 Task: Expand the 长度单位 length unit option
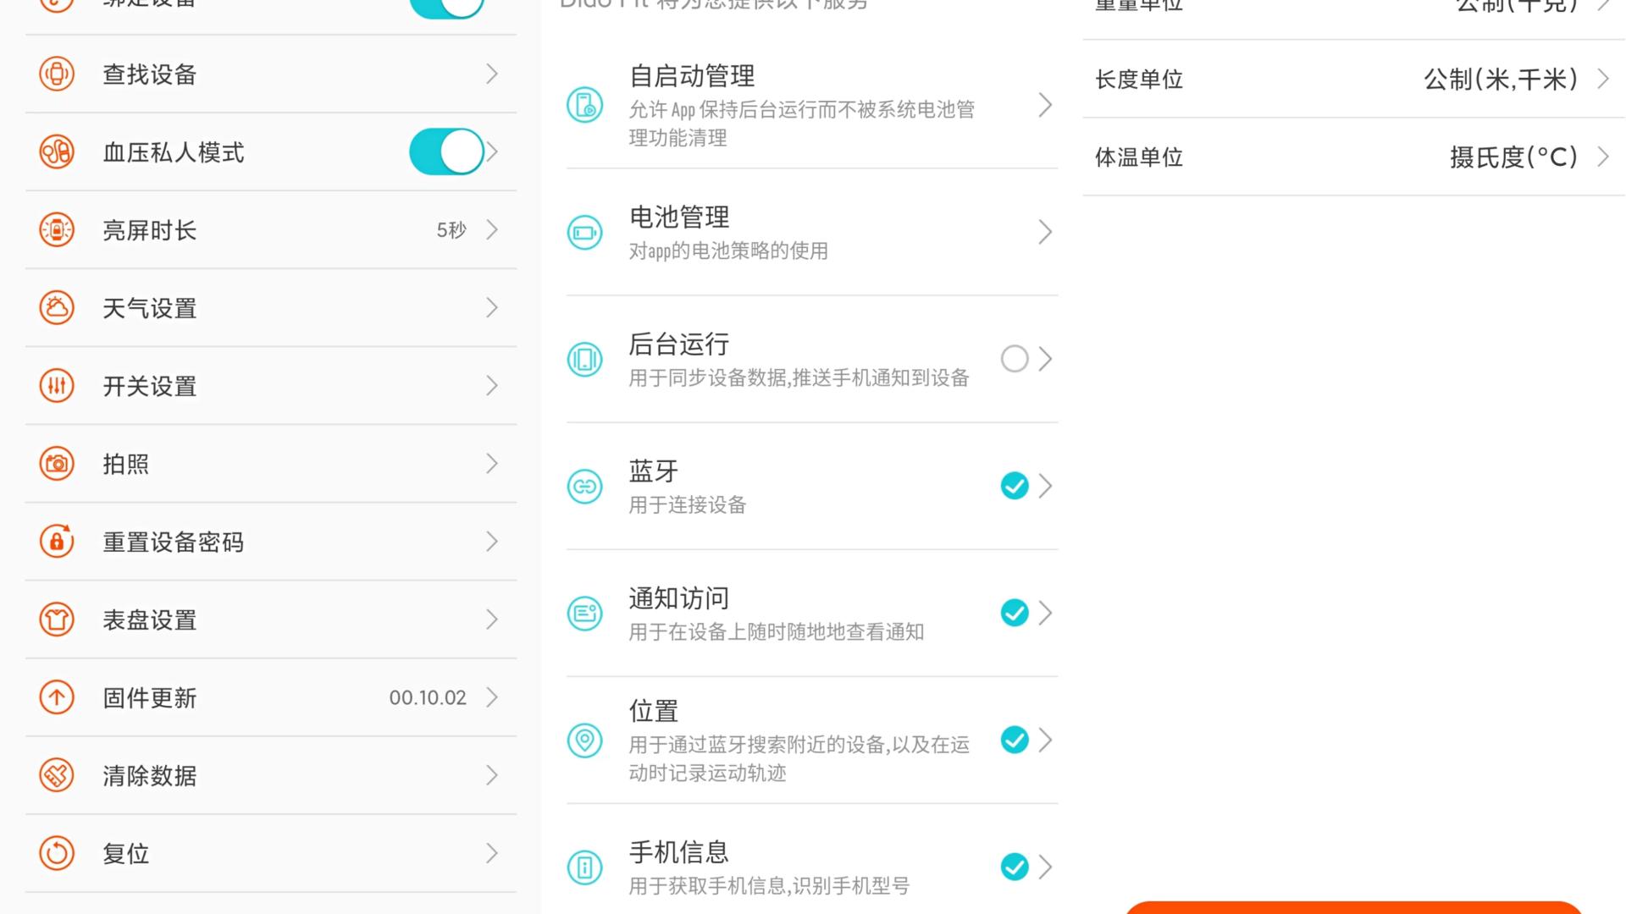point(1601,79)
